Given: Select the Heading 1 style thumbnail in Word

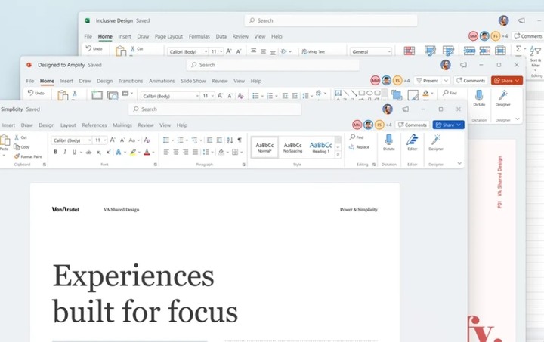Looking at the screenshot, I should [x=321, y=147].
